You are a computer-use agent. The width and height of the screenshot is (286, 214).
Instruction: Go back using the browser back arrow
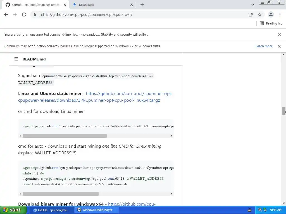(x=6, y=14)
